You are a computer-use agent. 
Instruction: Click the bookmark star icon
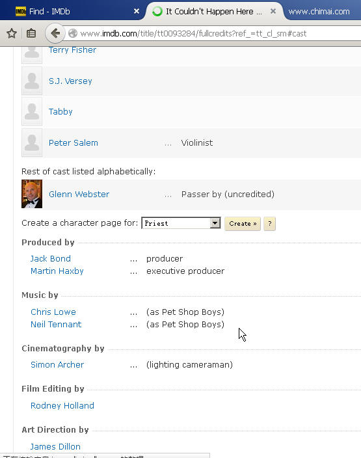point(12,33)
